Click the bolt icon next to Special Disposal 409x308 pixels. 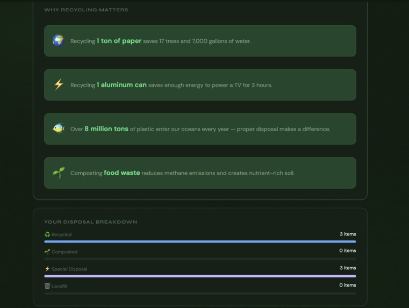[47, 269]
